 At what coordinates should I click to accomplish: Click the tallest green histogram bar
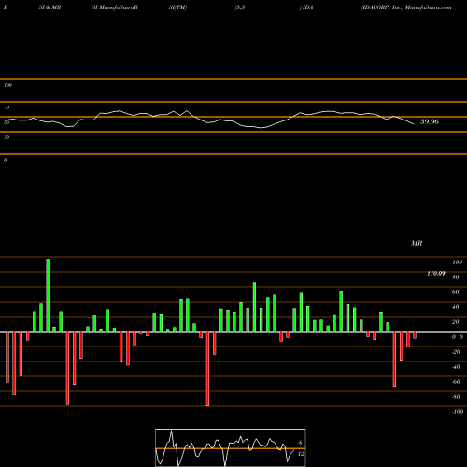pos(48,295)
